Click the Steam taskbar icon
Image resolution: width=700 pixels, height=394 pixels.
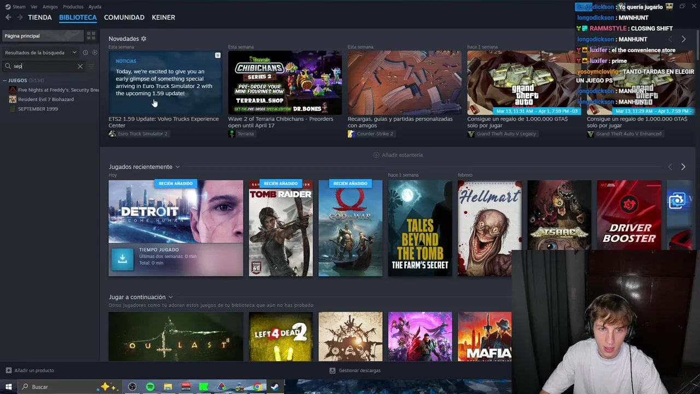coord(275,387)
